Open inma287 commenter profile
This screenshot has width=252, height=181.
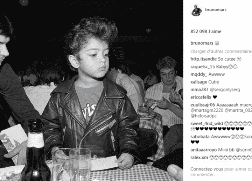tap(199, 89)
